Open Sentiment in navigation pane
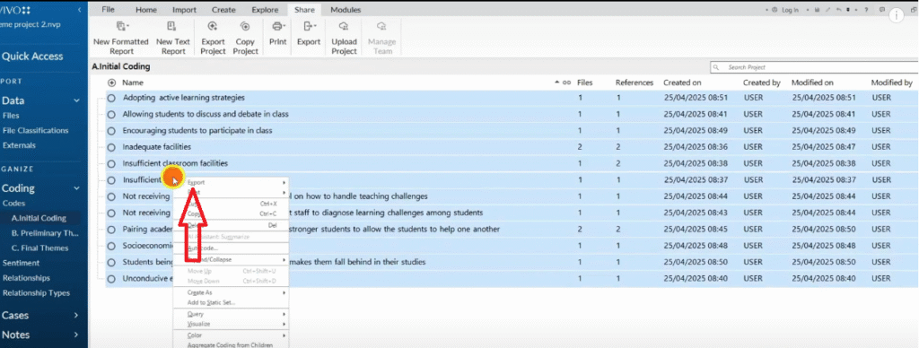 pyautogui.click(x=22, y=263)
